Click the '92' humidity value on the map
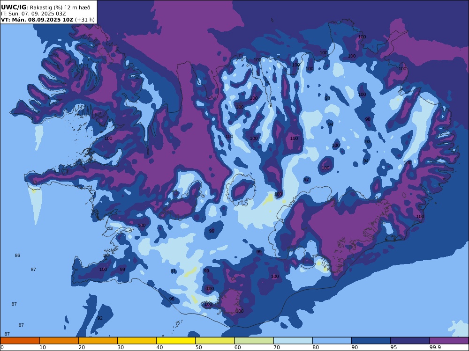469x351 pixels. (100, 318)
